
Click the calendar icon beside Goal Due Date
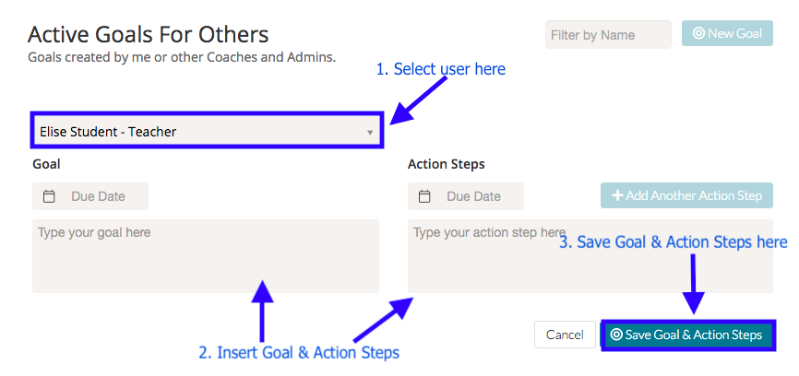click(x=50, y=196)
